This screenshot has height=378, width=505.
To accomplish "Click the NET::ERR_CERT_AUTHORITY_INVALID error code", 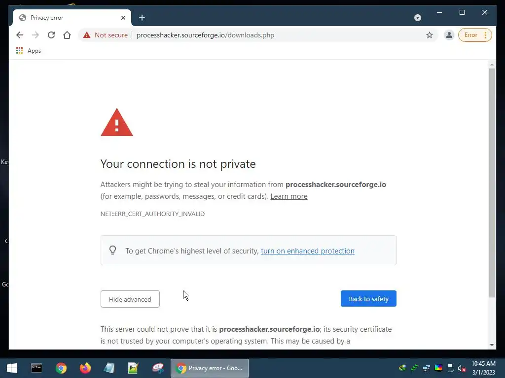I will point(152,214).
